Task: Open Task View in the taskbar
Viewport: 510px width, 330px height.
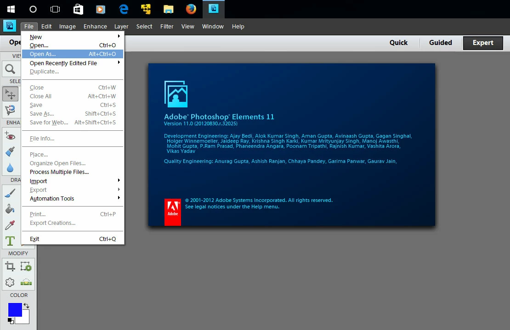Action: tap(55, 9)
